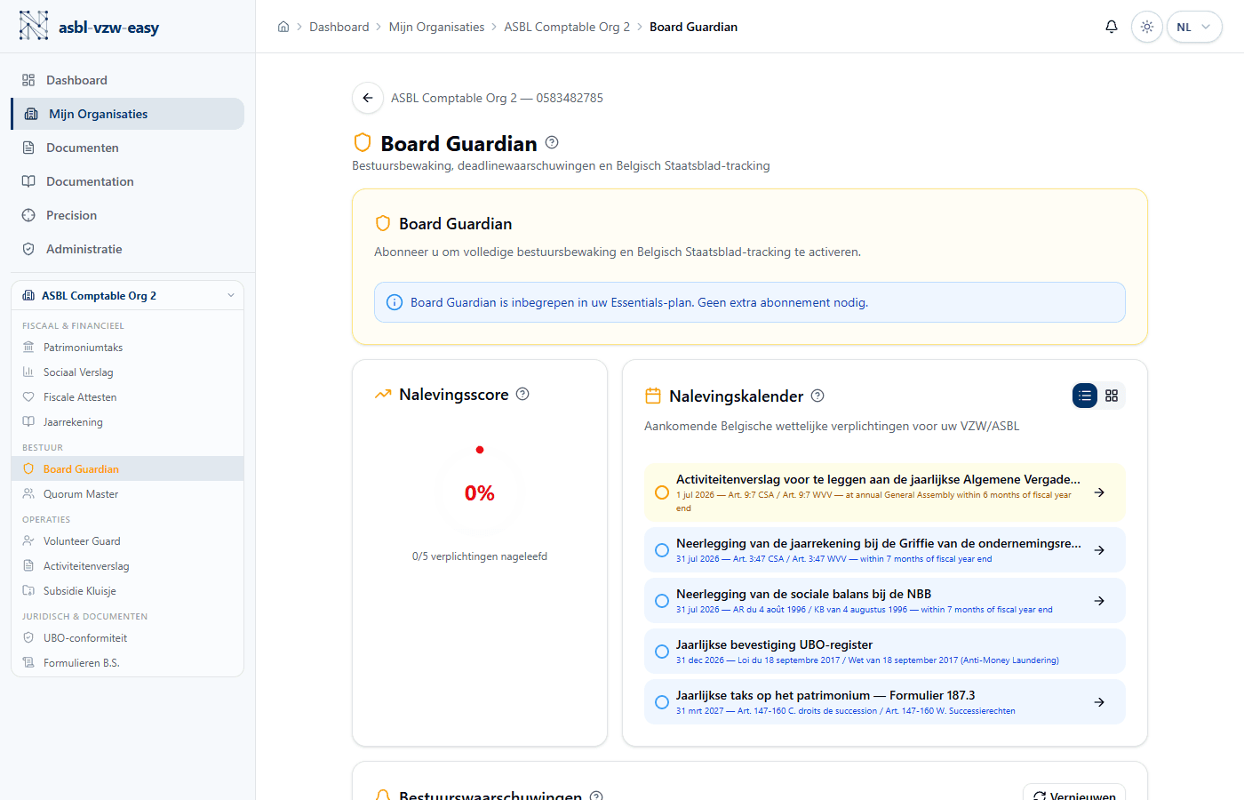Click the info icon in Essentials banner
The image size is (1244, 800).
(395, 302)
